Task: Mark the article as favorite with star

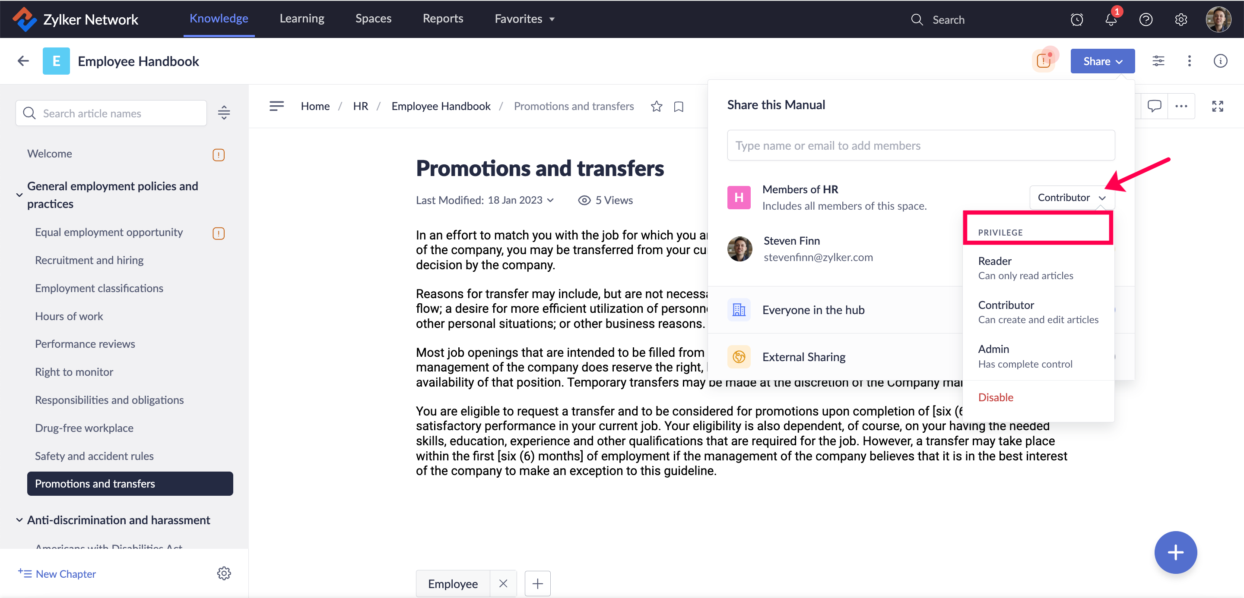Action: tap(656, 106)
